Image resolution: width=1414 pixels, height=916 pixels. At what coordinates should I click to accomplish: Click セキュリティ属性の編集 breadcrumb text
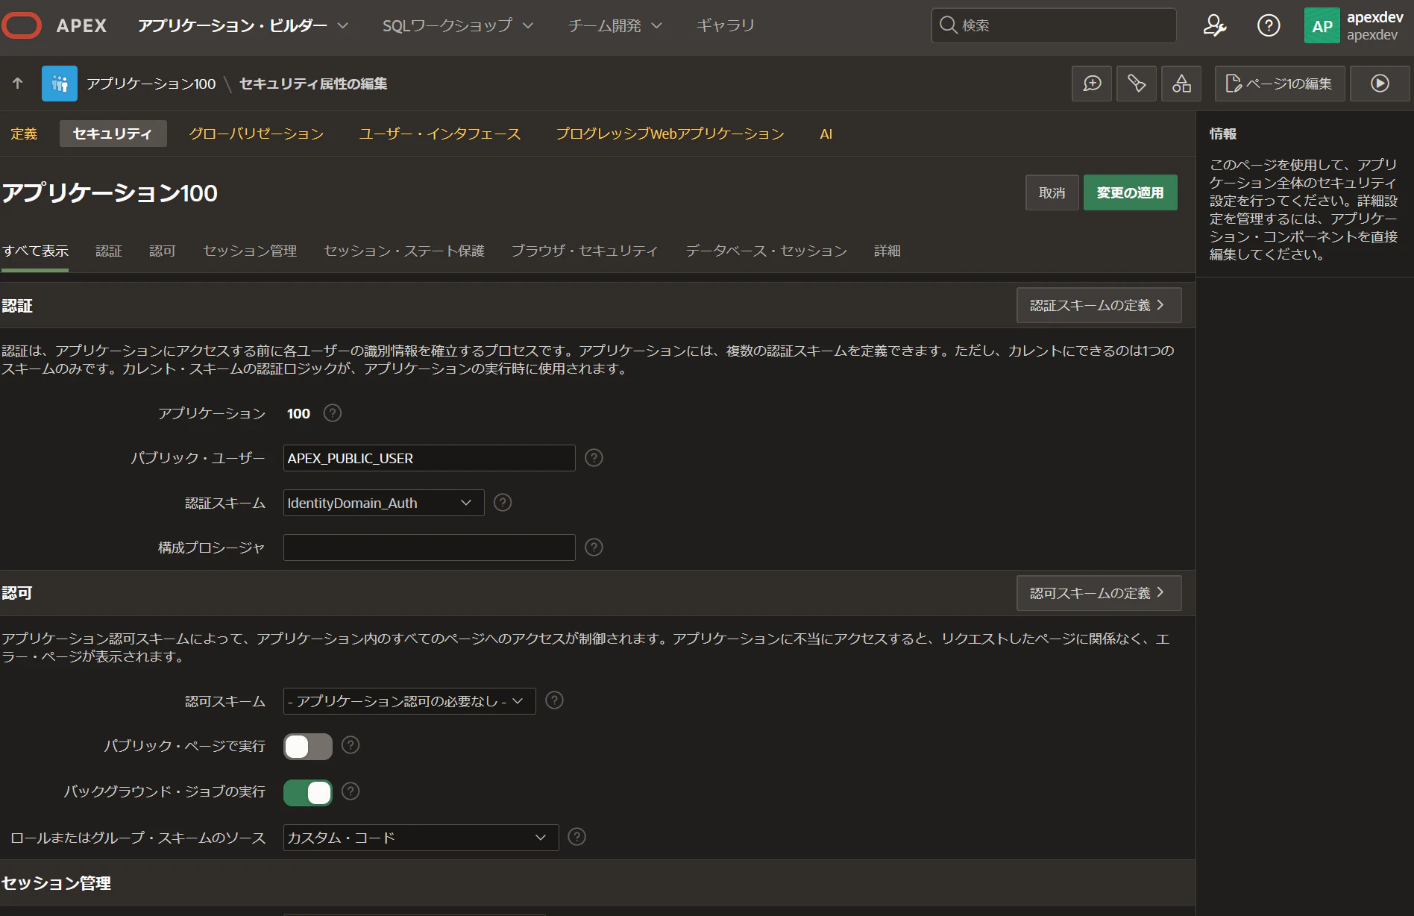click(x=313, y=84)
